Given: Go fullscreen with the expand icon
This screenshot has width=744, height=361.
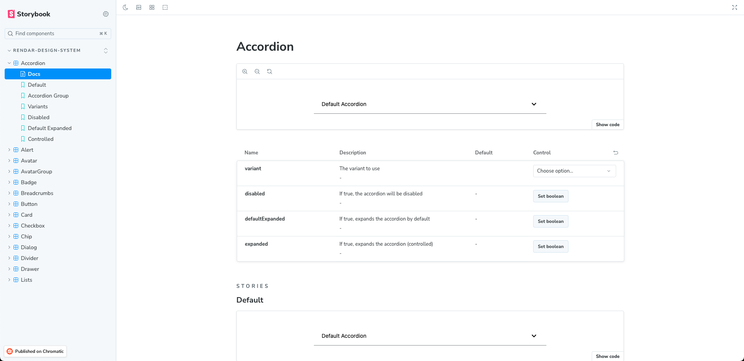Looking at the screenshot, I should 734,7.
